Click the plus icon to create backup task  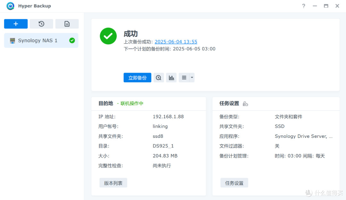pyautogui.click(x=16, y=24)
